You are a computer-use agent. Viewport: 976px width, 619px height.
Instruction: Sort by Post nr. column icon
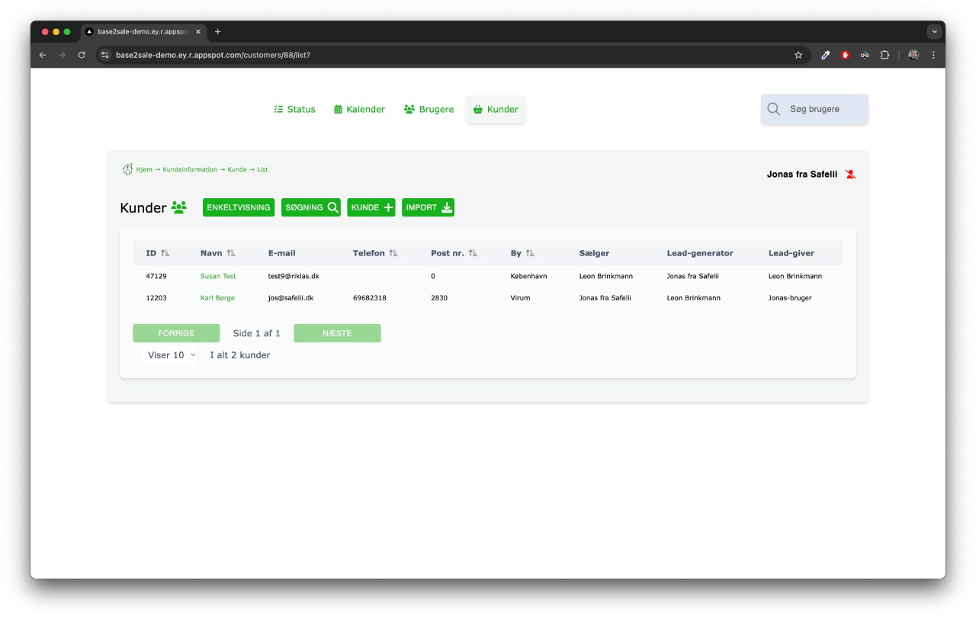coord(473,253)
